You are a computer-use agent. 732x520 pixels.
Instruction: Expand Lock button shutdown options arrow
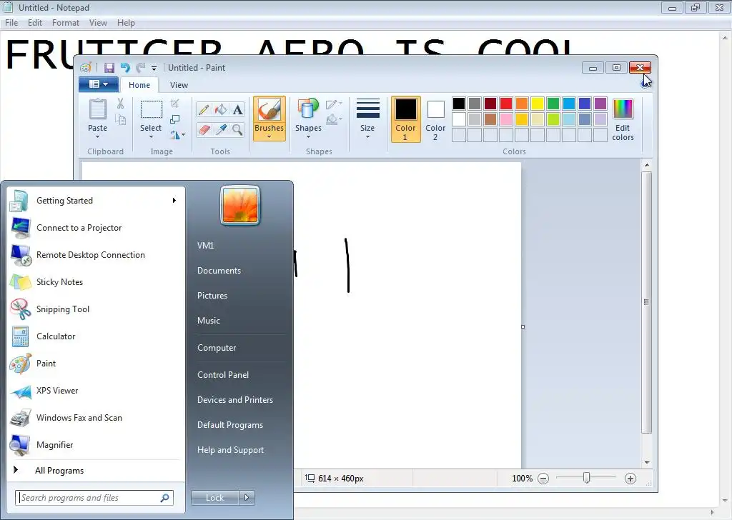pos(247,498)
